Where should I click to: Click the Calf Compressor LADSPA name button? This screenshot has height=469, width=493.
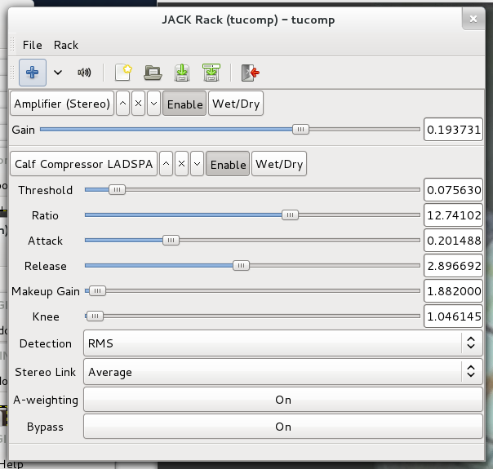tap(83, 164)
